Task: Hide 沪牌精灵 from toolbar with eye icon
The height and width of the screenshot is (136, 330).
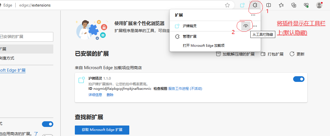Action: coord(246,26)
